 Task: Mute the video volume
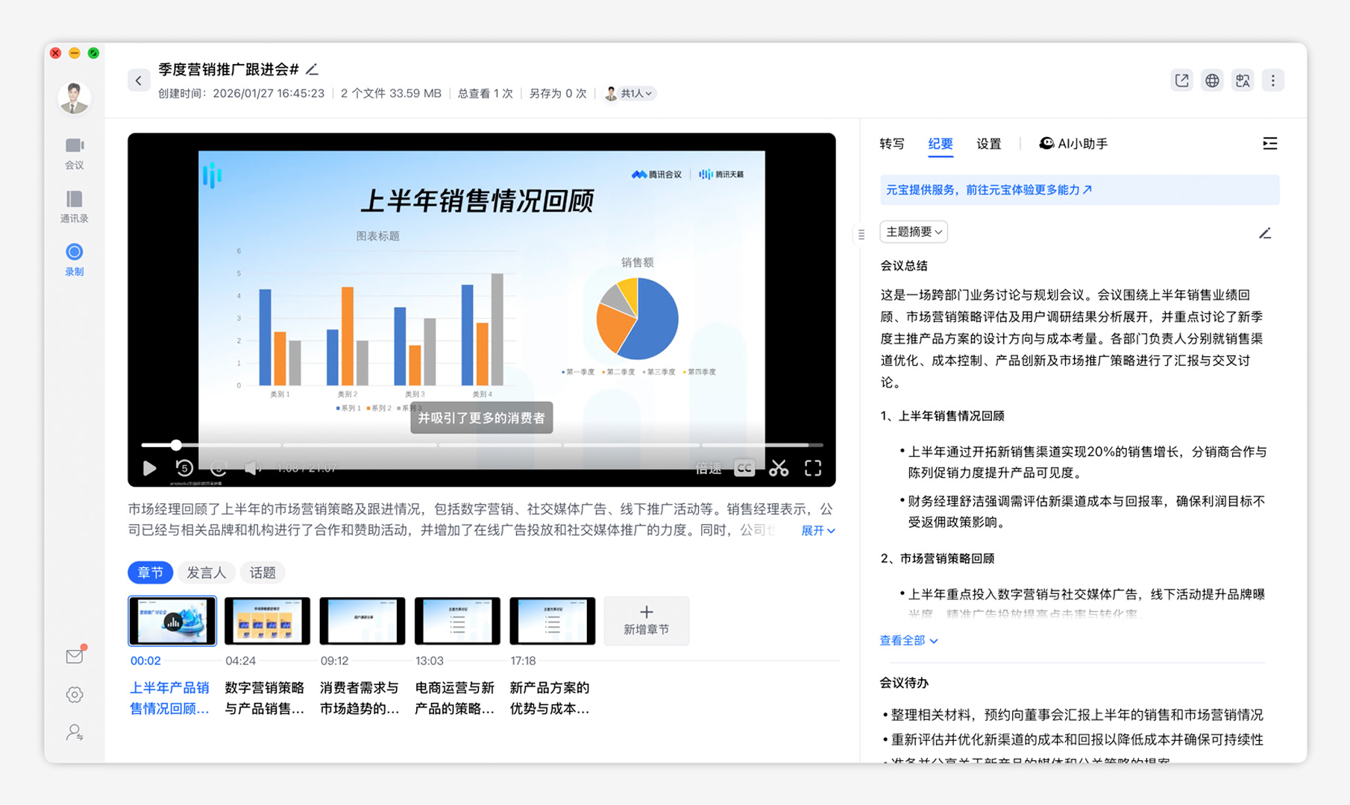[x=252, y=468]
